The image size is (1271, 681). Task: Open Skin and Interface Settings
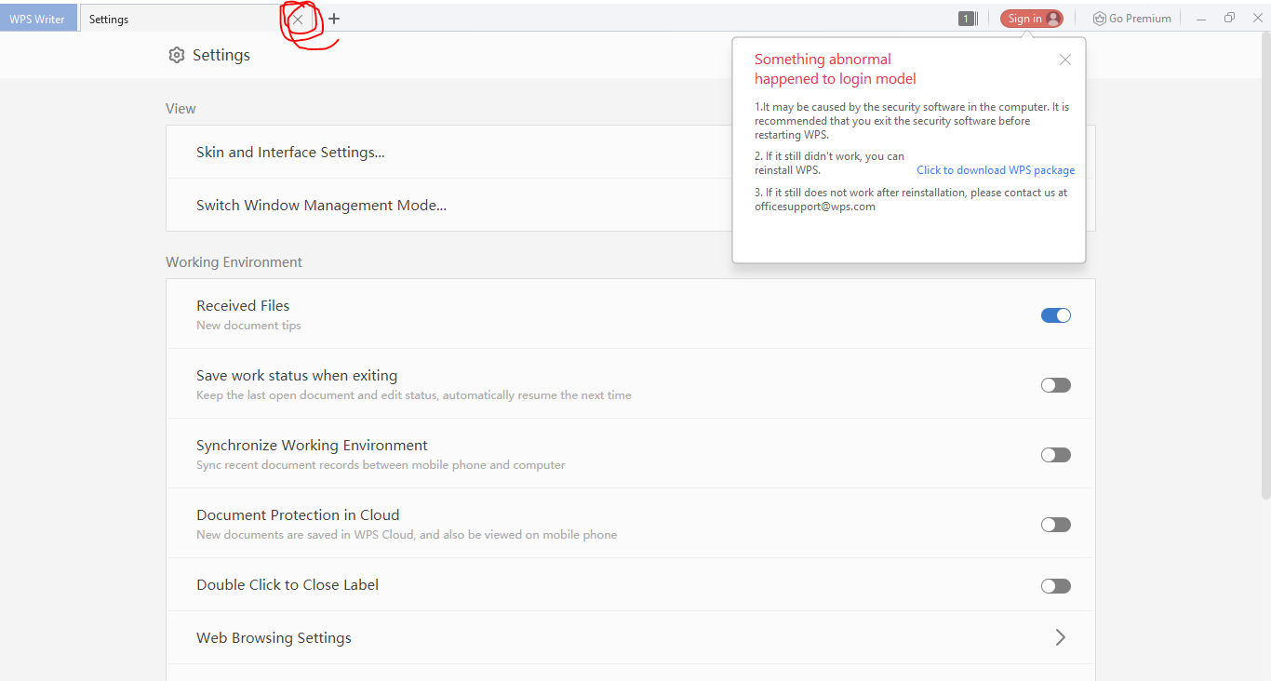631,153
